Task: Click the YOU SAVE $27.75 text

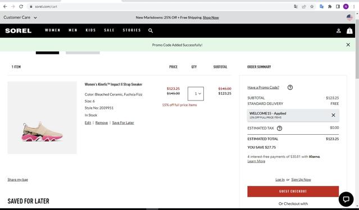Action: [261, 147]
